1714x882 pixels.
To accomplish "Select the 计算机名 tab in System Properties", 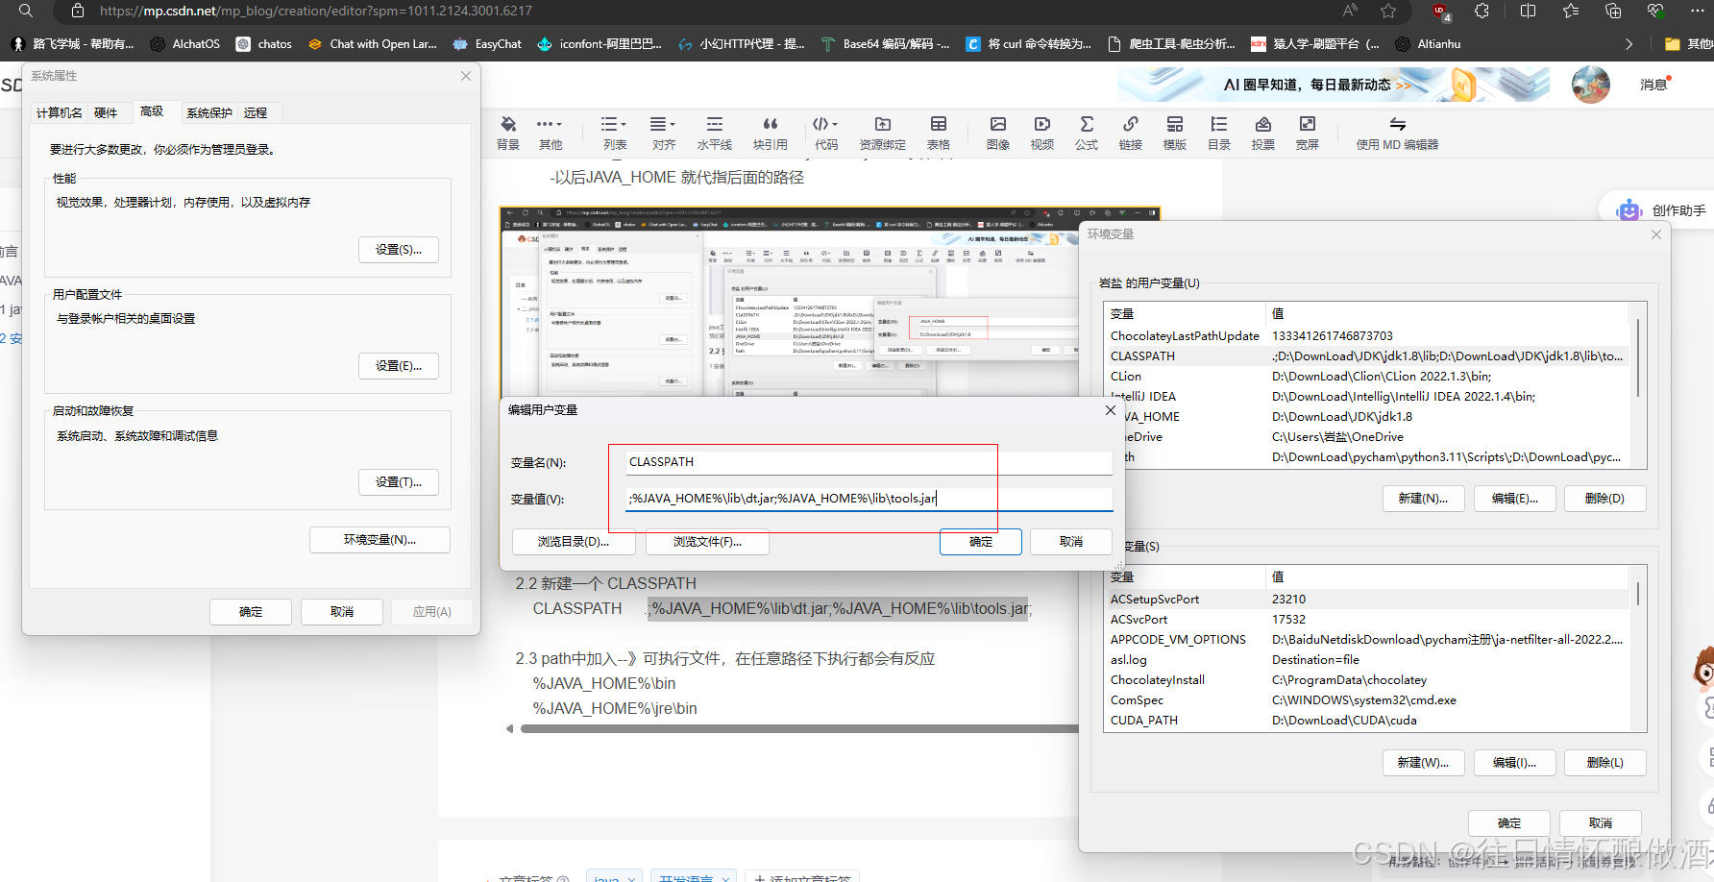I will [x=60, y=112].
